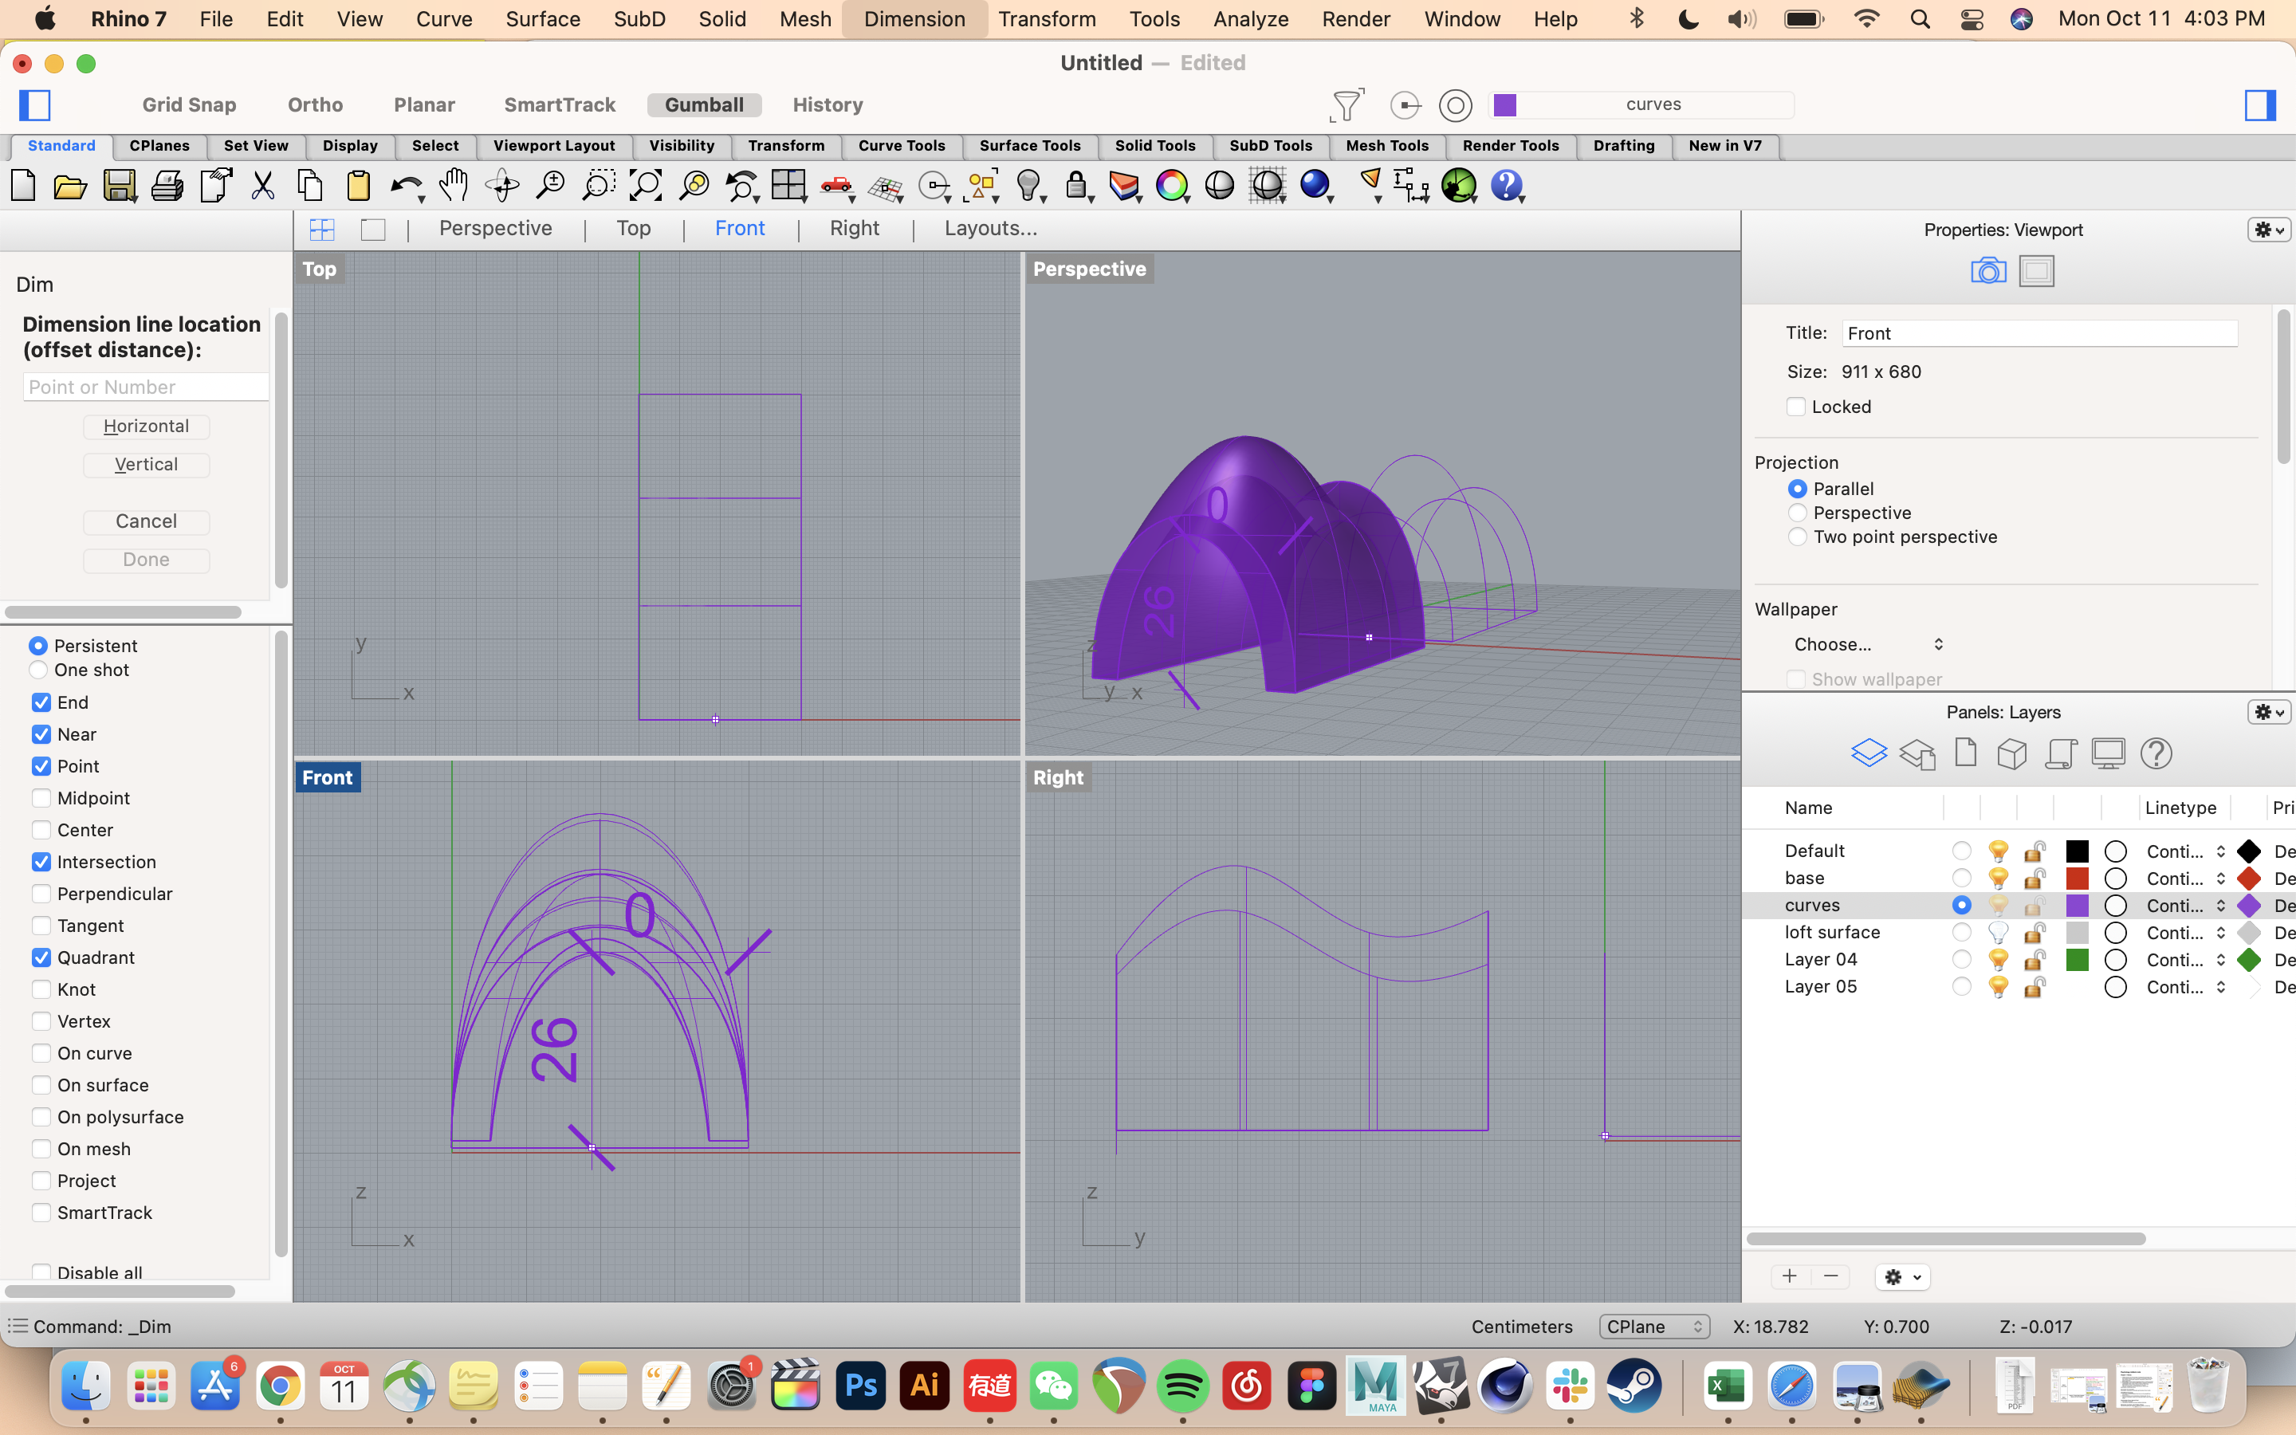This screenshot has height=1435, width=2296.
Task: Open the Curve Tools tab
Action: (901, 145)
